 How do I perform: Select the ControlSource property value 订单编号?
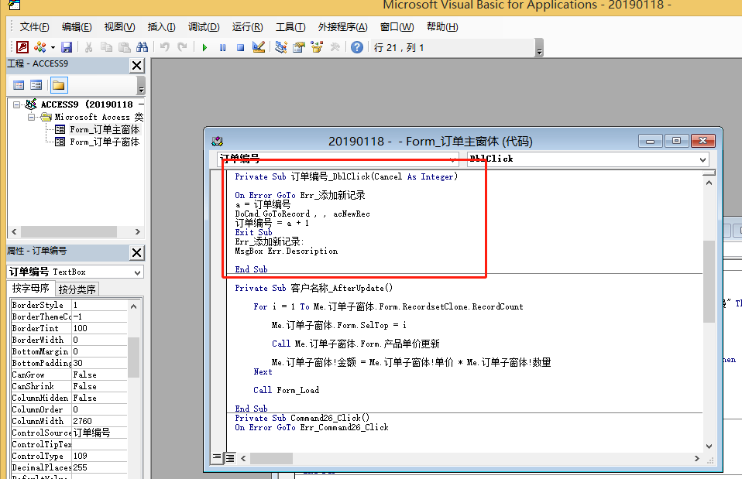click(x=100, y=433)
